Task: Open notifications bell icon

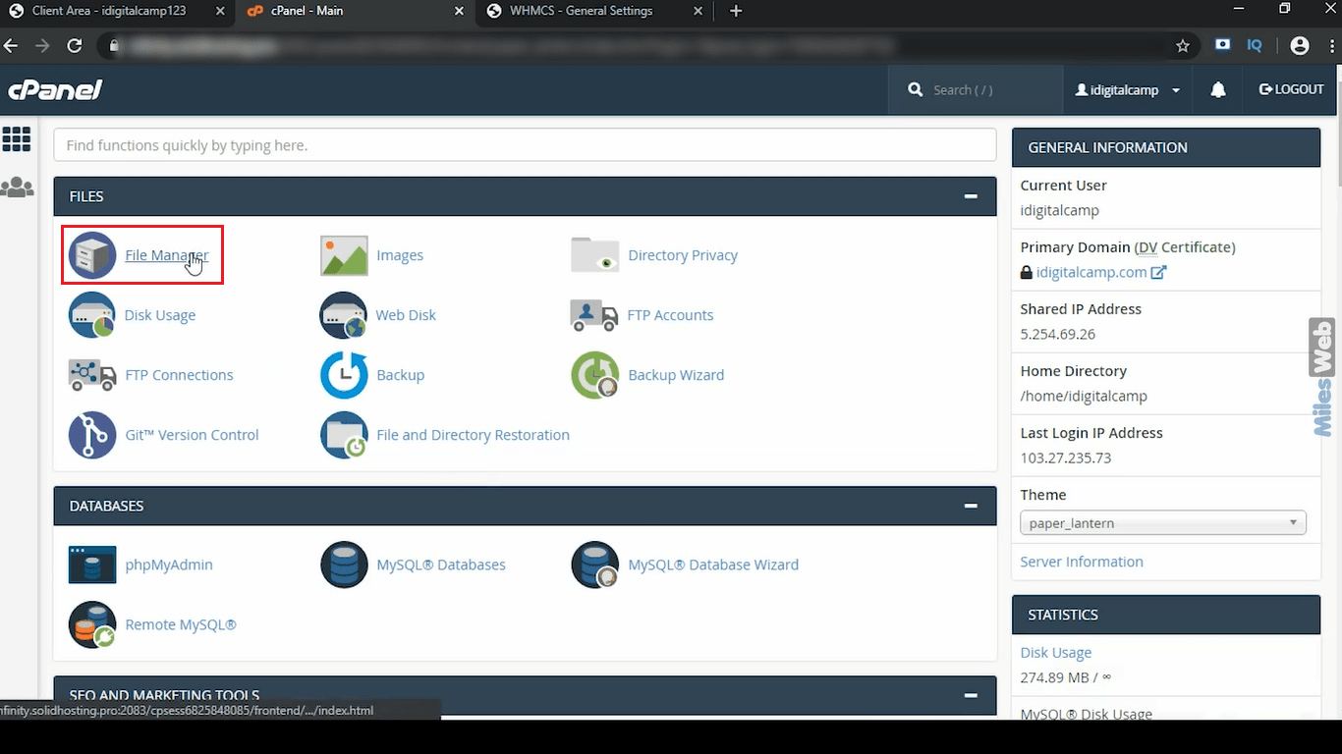Action: 1218,89
